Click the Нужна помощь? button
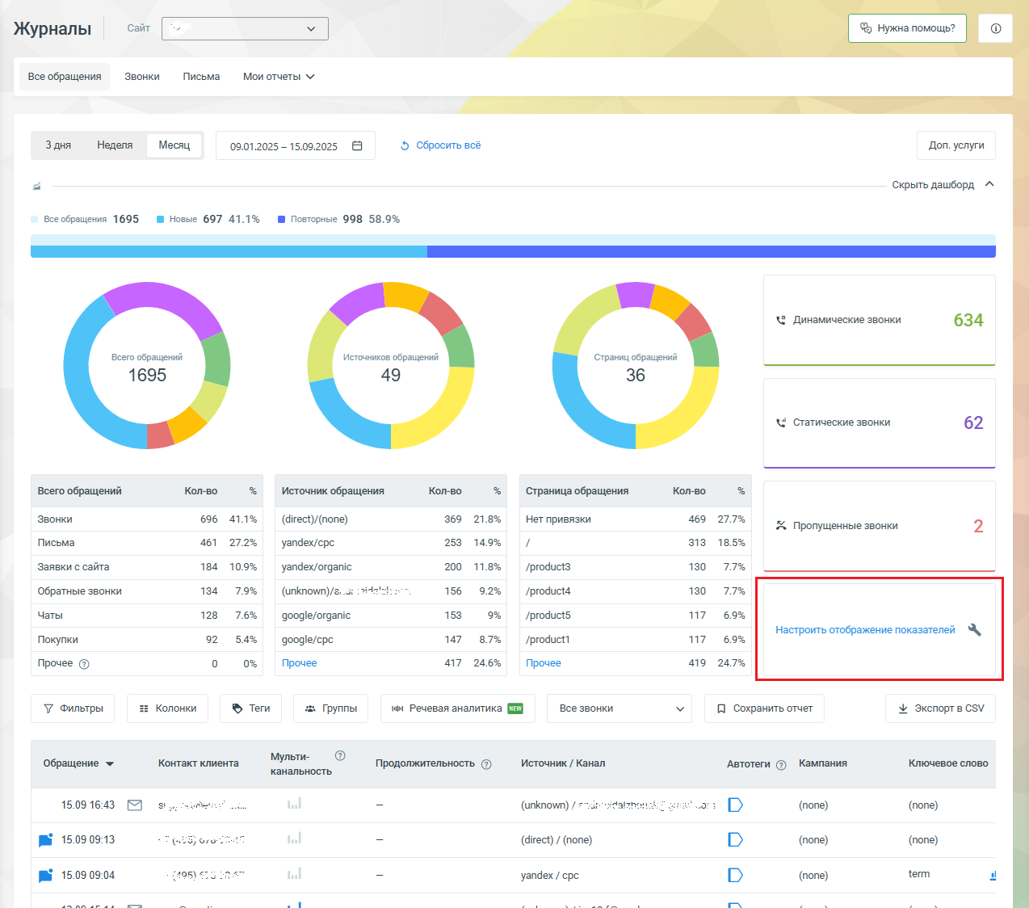The width and height of the screenshot is (1029, 908). [x=907, y=28]
